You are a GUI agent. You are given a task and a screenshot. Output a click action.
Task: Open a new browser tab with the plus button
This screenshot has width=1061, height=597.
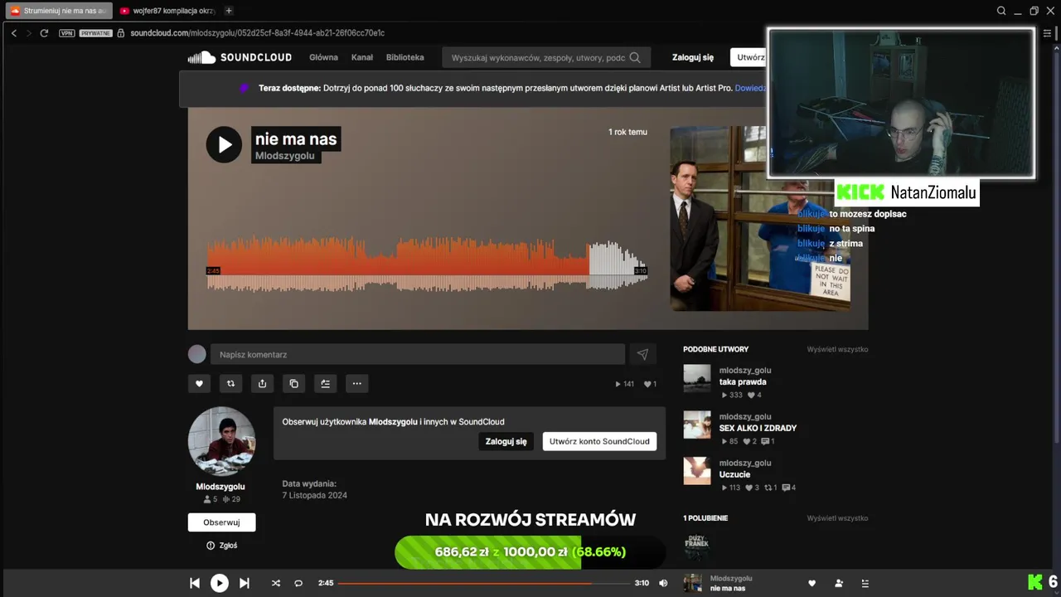click(x=229, y=11)
